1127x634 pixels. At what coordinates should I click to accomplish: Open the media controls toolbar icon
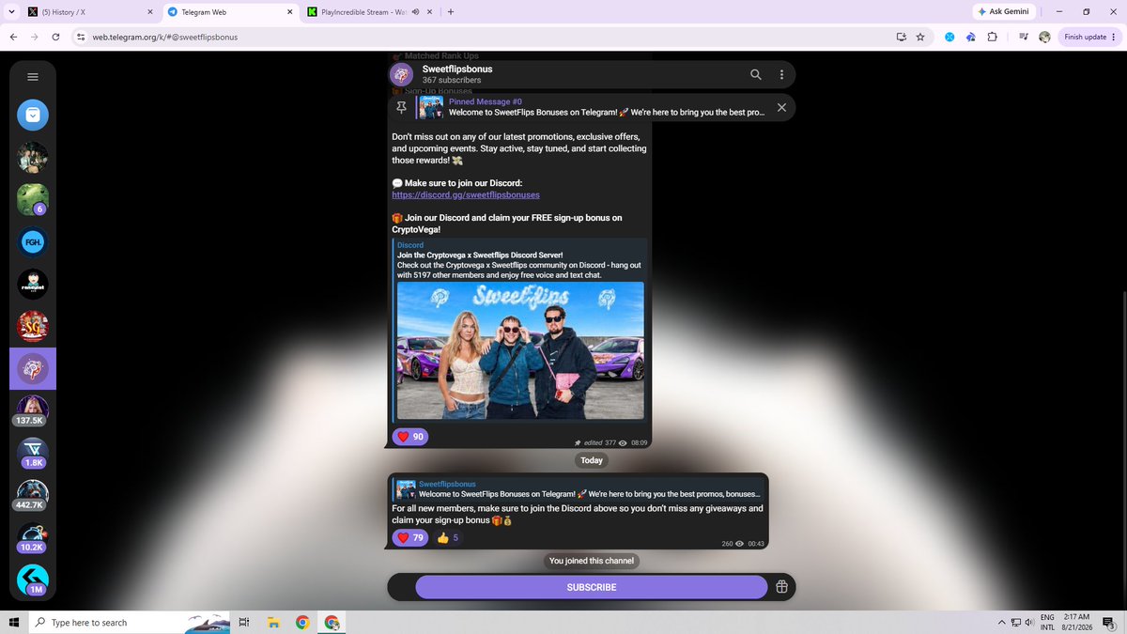pos(1023,37)
